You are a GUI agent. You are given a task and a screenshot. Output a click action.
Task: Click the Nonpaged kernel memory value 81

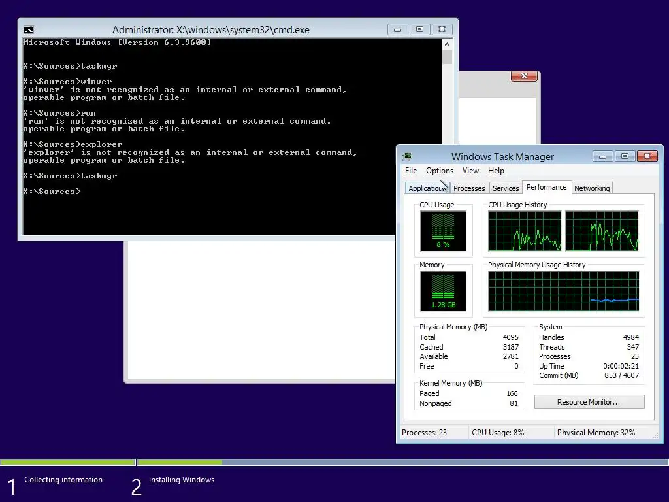(x=514, y=403)
